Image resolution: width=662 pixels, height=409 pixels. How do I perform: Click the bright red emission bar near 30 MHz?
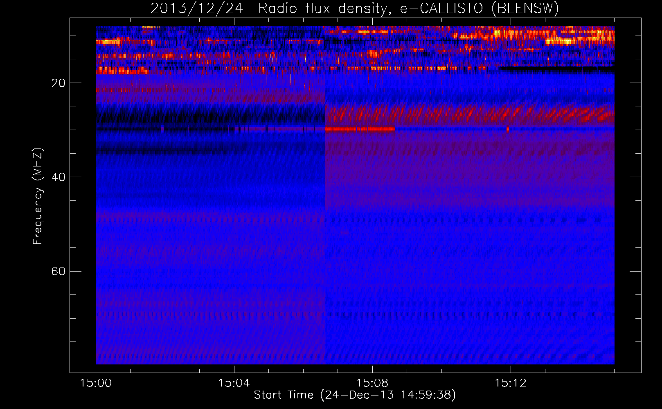[360, 129]
